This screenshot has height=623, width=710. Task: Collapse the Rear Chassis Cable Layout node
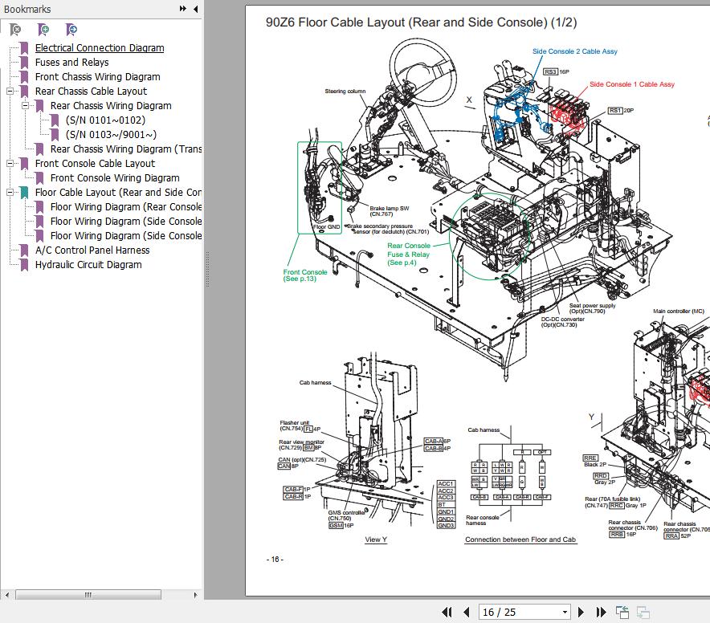tap(10, 92)
